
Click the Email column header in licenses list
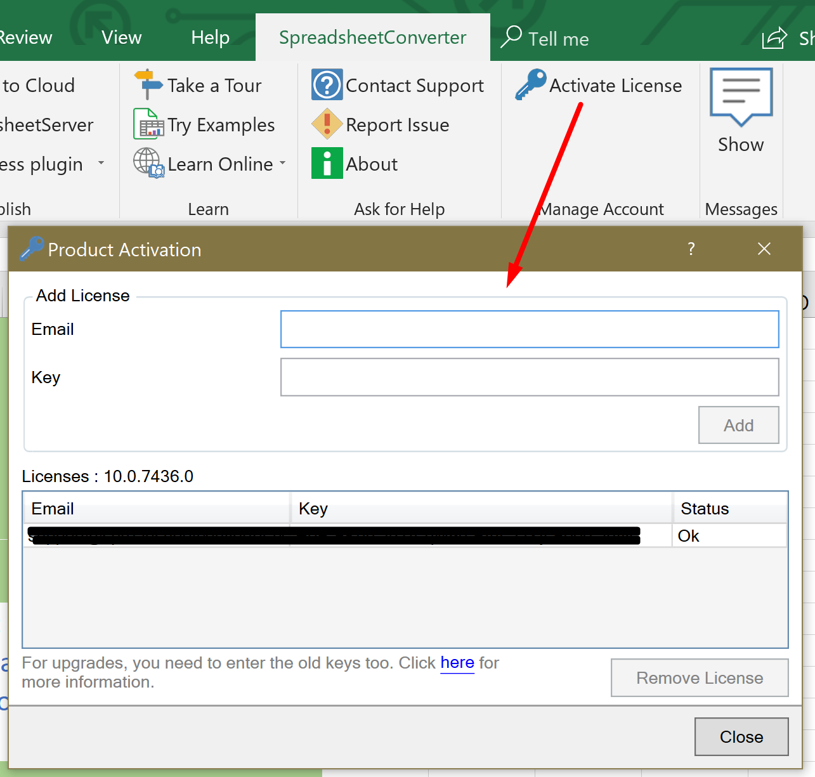(157, 509)
